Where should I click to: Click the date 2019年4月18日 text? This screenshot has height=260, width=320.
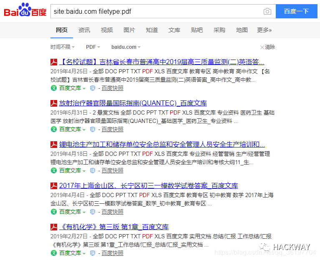click(69, 154)
